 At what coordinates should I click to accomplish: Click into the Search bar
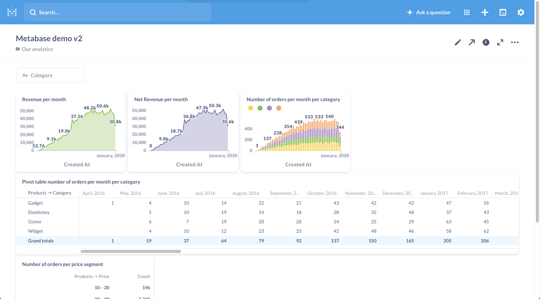(118, 12)
